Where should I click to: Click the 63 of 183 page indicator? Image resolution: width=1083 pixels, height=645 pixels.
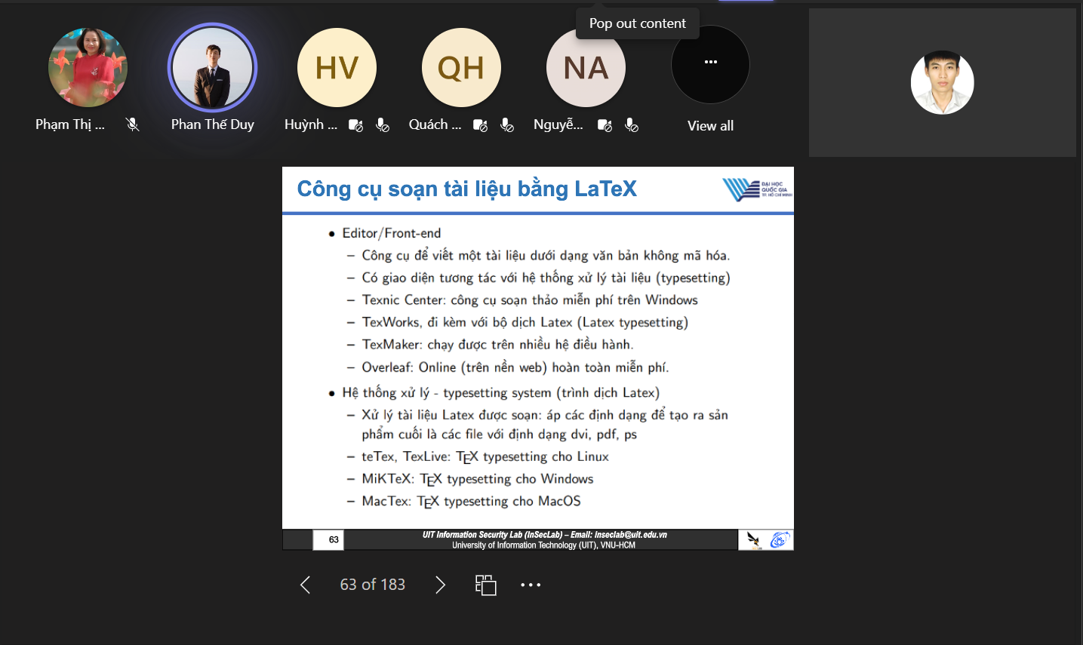coord(372,585)
